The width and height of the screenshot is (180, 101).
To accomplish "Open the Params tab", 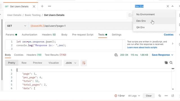I will point(11,35).
